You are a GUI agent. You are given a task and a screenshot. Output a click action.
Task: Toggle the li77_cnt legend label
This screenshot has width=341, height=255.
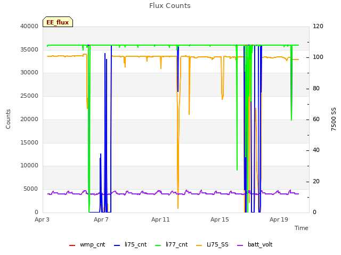[176, 244]
